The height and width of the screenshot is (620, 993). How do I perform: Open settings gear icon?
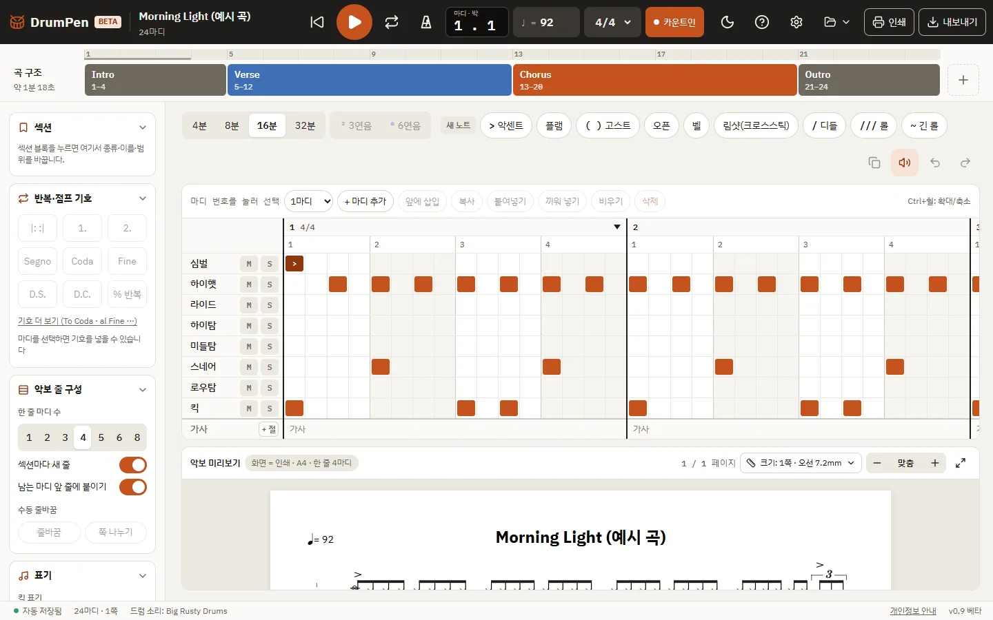(796, 22)
